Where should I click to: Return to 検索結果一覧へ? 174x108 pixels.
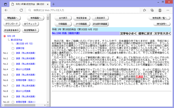pos(159,18)
